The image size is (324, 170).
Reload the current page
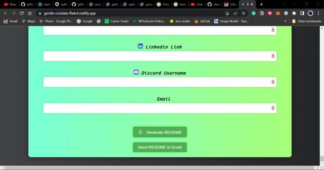tap(22, 13)
